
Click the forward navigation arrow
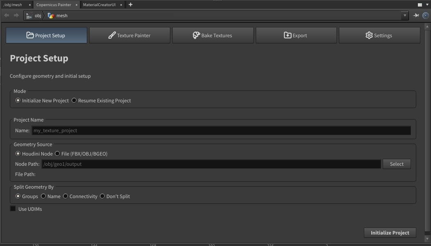click(x=16, y=16)
